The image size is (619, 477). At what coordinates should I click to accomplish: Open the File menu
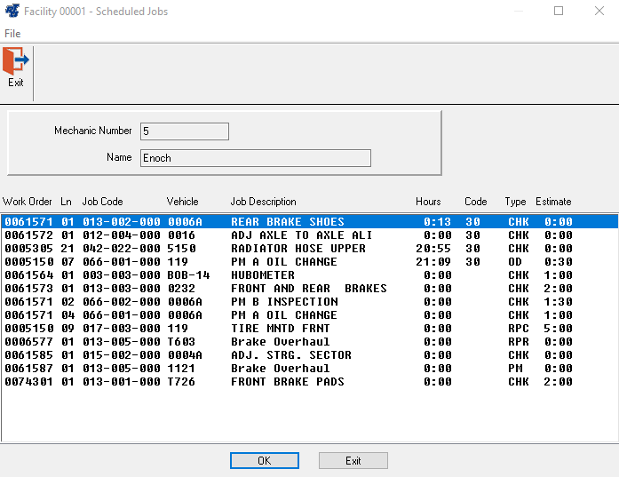[12, 33]
